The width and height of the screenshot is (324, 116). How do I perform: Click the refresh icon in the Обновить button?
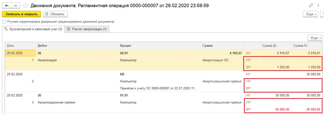coord(47,14)
